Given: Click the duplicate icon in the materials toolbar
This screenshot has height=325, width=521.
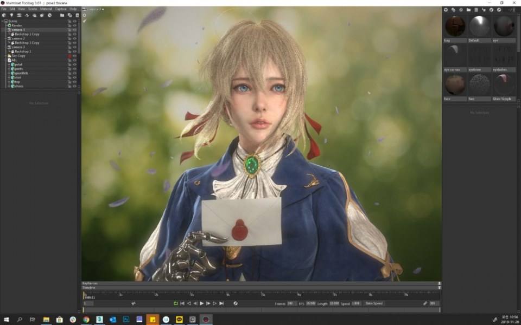Looking at the screenshot, I should 453,10.
